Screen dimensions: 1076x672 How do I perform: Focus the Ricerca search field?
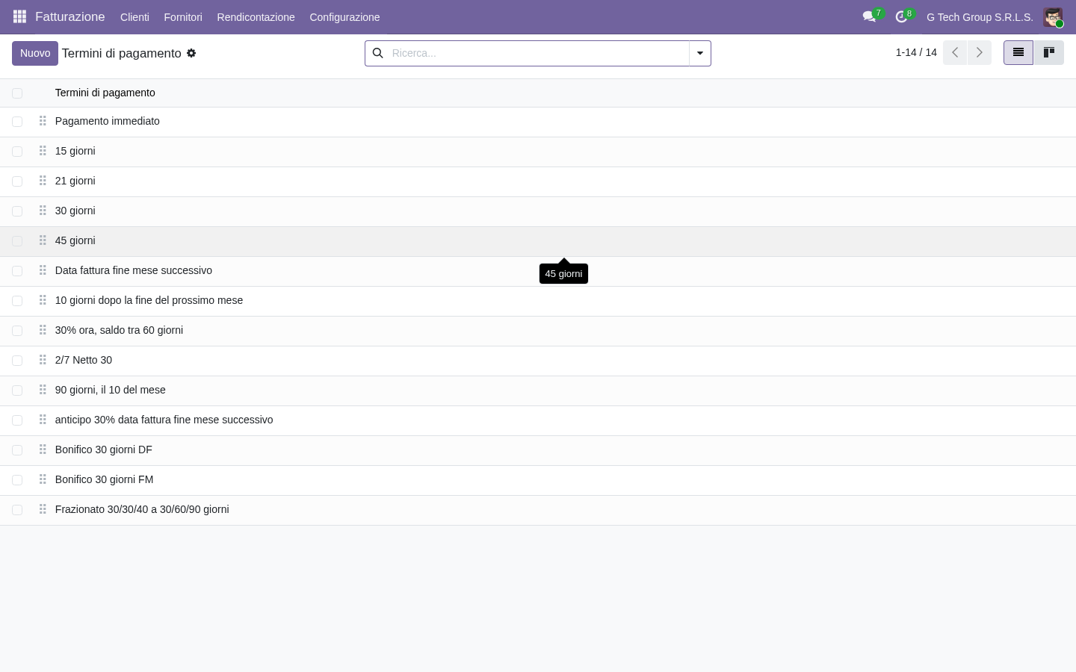coord(537,53)
